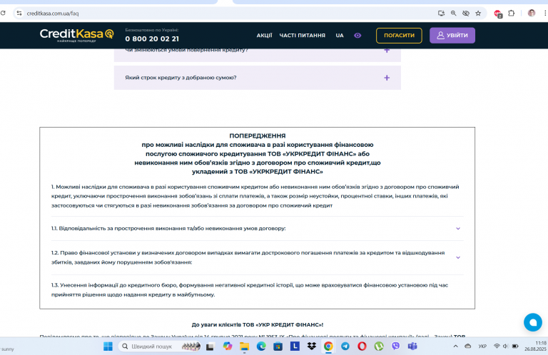This screenshot has width=548, height=355.
Task: Click the text '1.3. Унесення інформації до кредитного бюро'
Action: point(114,285)
